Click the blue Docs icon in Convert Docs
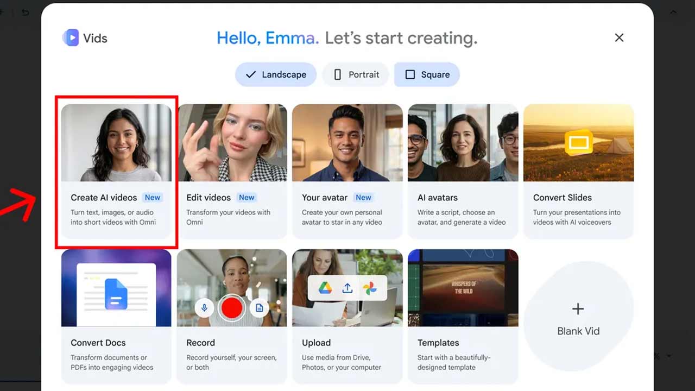 (116, 293)
